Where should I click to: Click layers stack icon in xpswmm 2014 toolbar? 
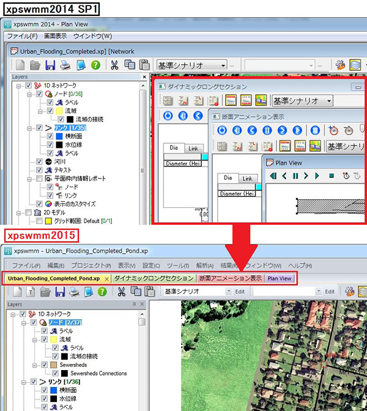click(x=355, y=65)
